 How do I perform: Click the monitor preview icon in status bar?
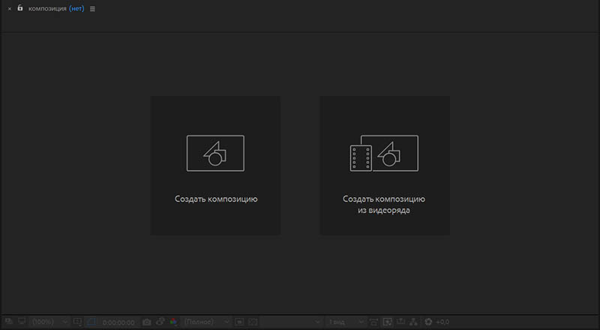pos(21,322)
